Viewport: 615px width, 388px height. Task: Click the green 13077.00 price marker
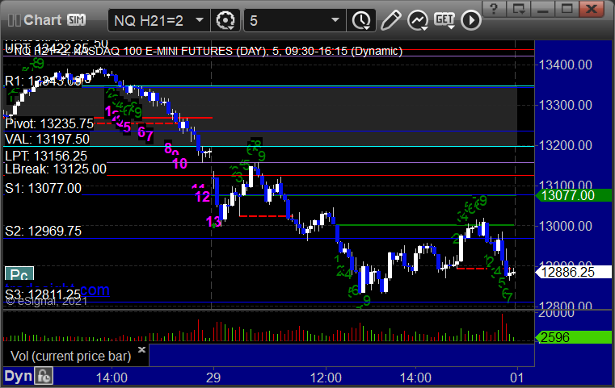point(574,195)
